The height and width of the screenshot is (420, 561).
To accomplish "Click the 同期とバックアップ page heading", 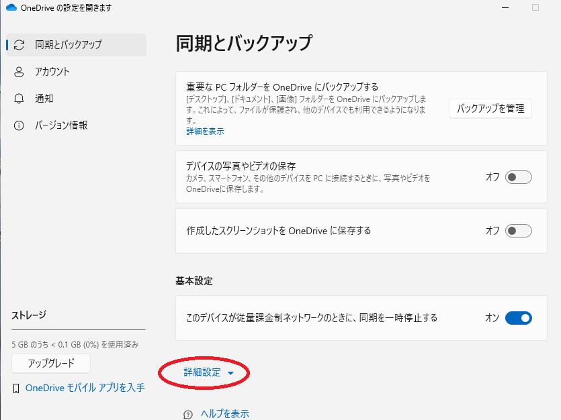I will point(244,43).
